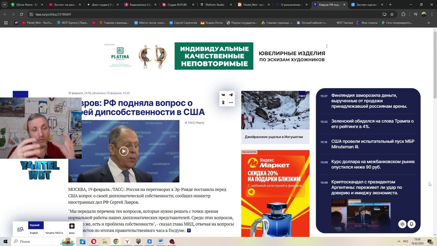
Task: Open Microsoft Word taskbar icon
Action: coord(161,242)
